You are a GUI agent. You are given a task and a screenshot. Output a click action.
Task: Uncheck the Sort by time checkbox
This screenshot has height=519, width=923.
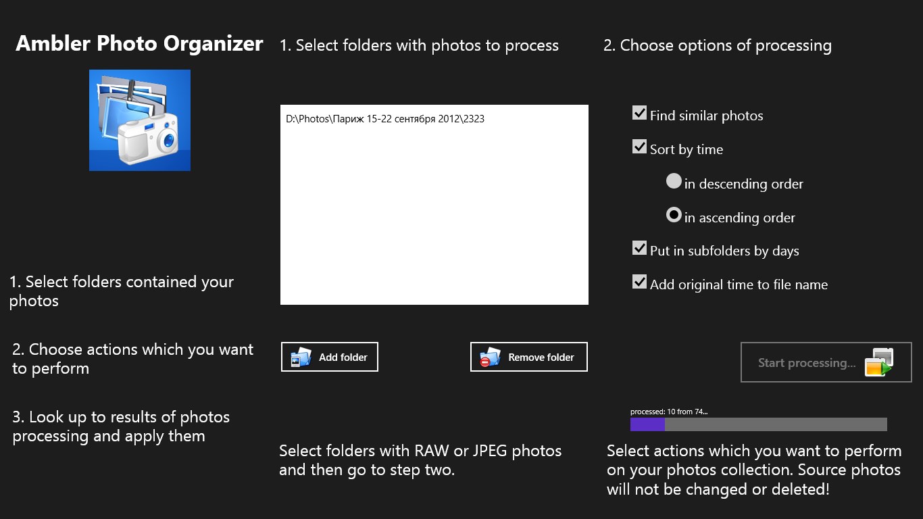click(x=639, y=147)
